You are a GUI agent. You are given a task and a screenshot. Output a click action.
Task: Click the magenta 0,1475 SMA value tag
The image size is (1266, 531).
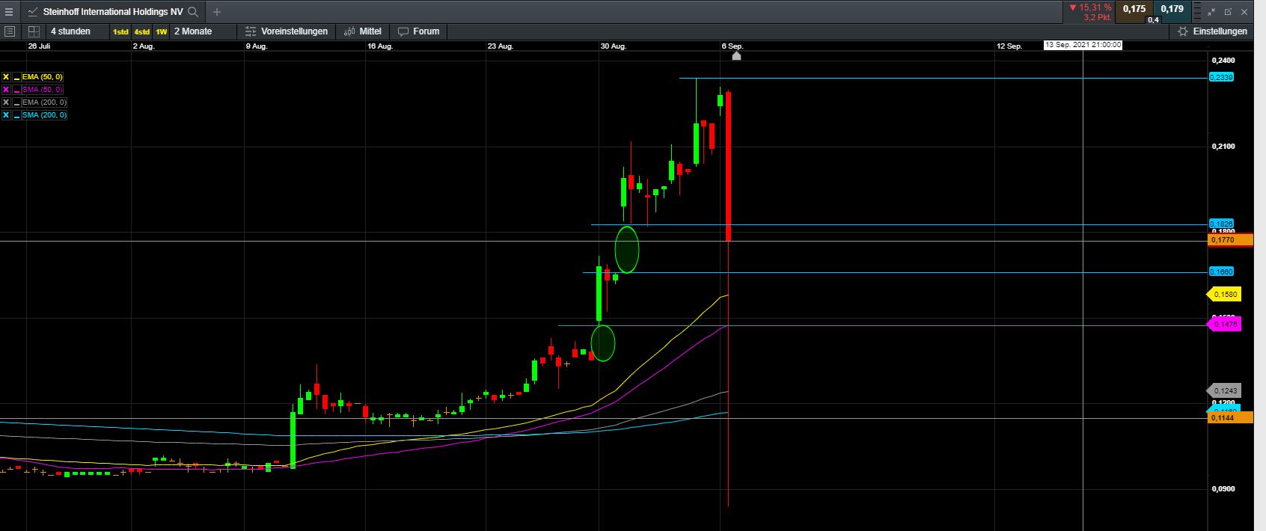[x=1224, y=324]
